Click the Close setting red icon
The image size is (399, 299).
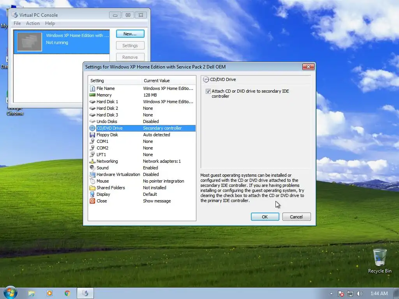[92, 201]
